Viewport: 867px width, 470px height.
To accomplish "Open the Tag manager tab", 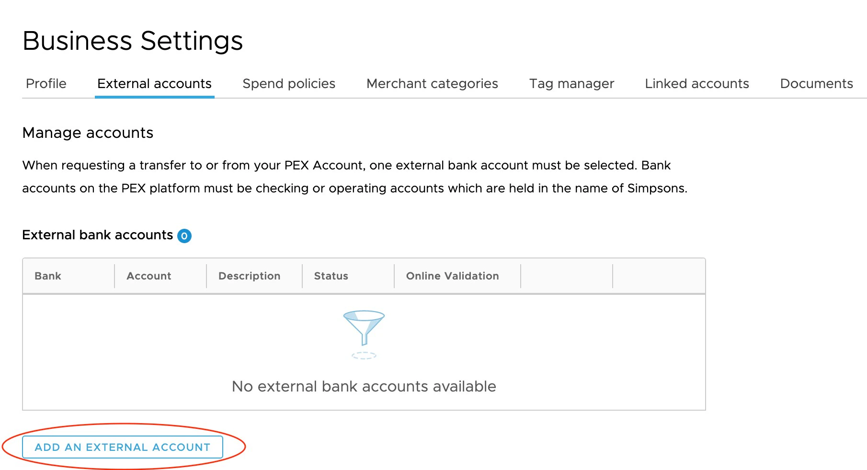I will [571, 83].
